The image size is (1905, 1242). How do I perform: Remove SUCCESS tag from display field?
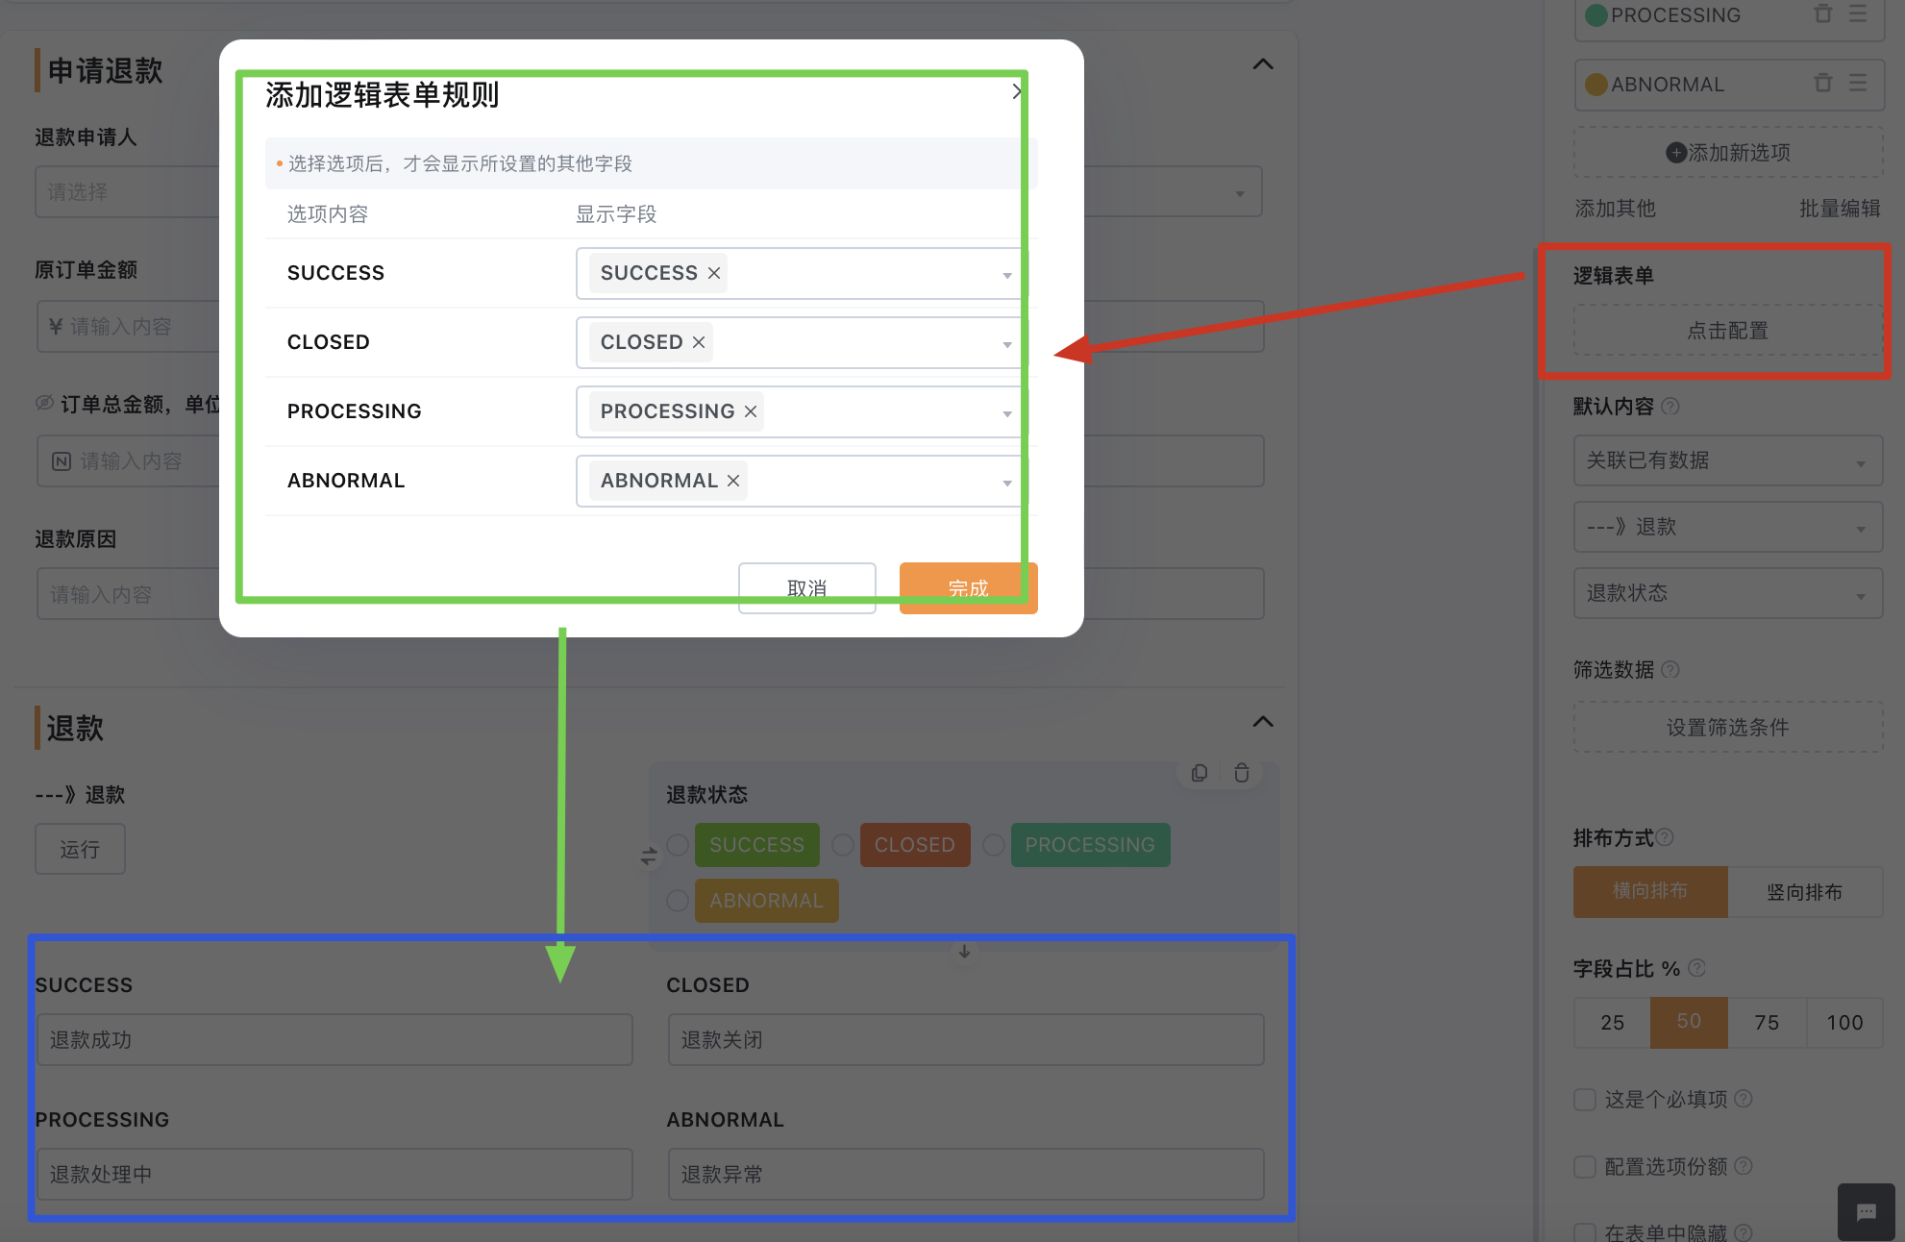[714, 273]
